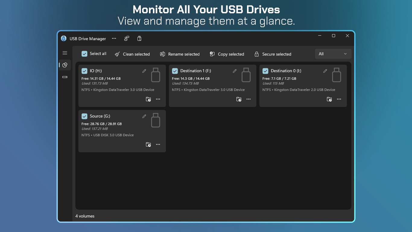
Task: Click the Used: 134.75 MB value
Action: [185, 83]
